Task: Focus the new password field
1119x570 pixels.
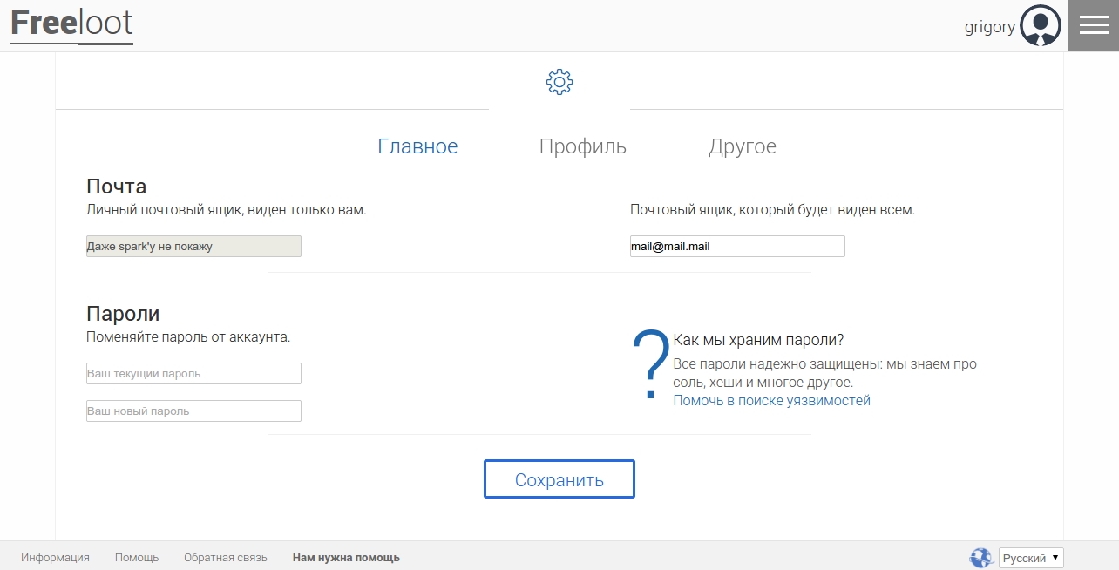Action: 193,411
